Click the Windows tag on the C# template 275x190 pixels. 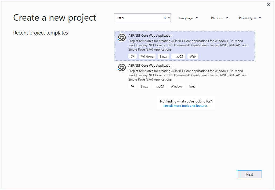point(147,56)
